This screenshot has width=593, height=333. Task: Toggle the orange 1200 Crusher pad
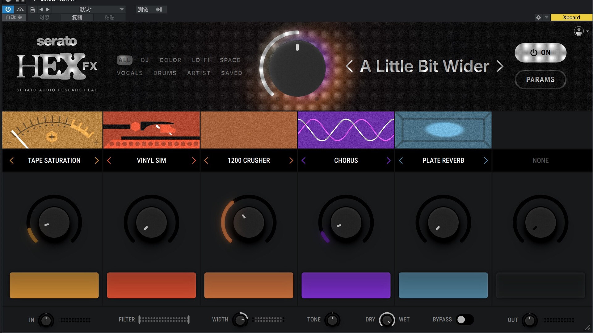pyautogui.click(x=249, y=285)
